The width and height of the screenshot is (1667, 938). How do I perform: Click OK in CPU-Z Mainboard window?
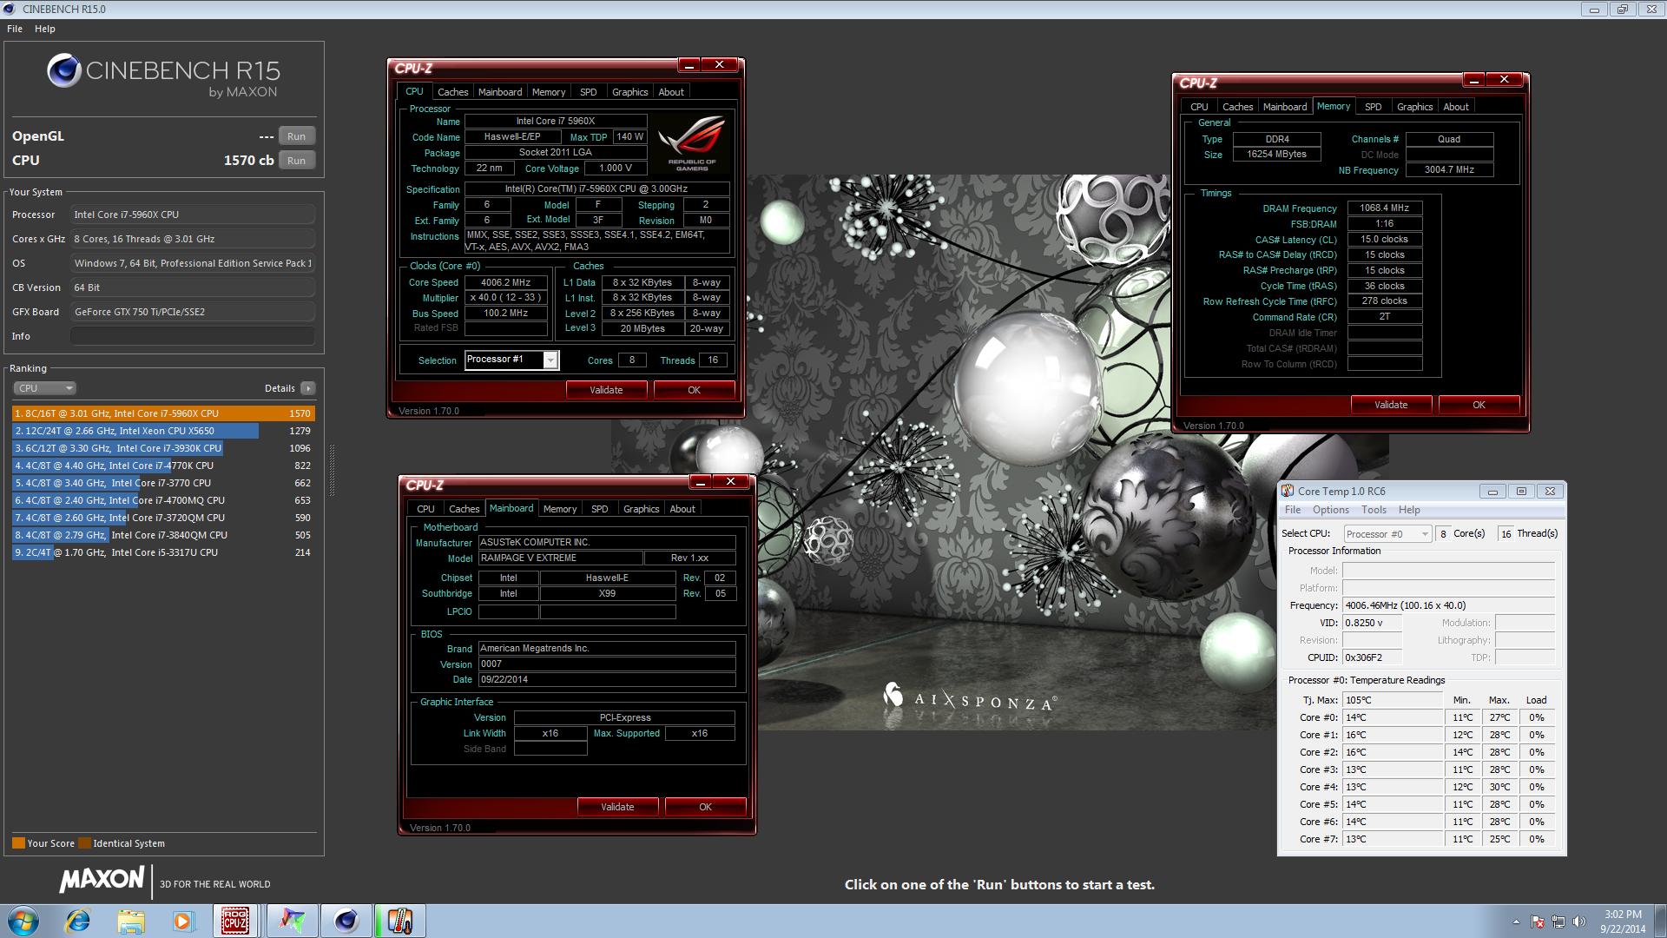(705, 807)
